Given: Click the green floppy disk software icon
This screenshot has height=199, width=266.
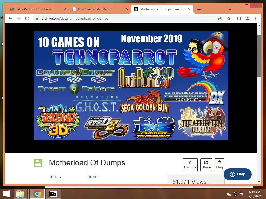Looking at the screenshot, I should pos(38,163).
